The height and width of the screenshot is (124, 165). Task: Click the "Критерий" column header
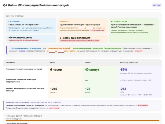coord(10,63)
